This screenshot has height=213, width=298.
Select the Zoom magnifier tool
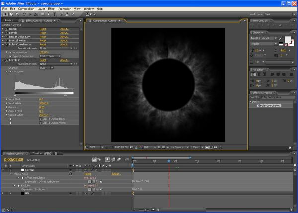[x=17, y=14]
